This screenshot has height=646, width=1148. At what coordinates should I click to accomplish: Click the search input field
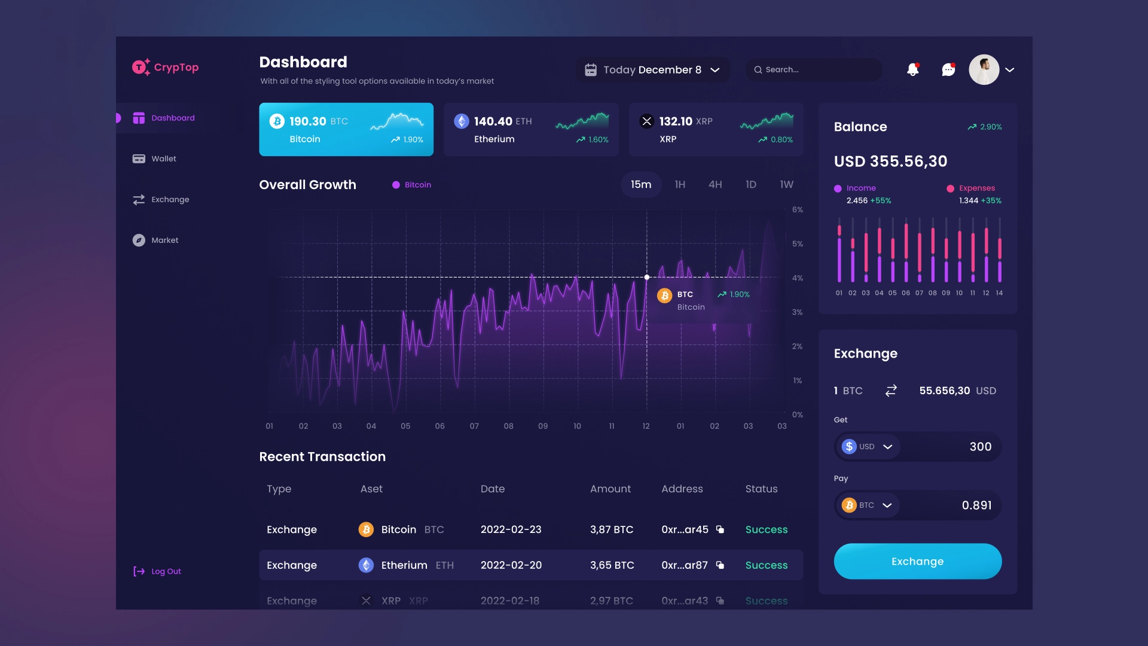tap(813, 69)
